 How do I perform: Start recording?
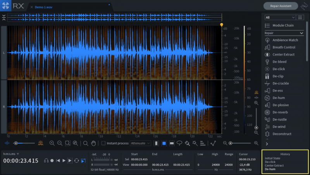pos(52,161)
